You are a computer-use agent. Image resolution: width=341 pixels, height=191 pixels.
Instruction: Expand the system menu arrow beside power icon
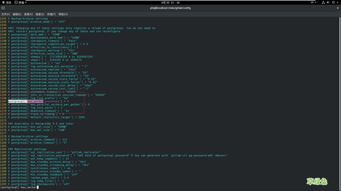coord(337,2)
